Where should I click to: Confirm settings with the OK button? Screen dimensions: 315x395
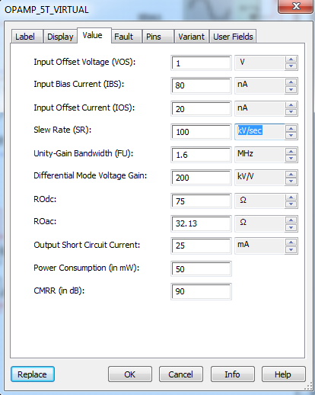130,374
